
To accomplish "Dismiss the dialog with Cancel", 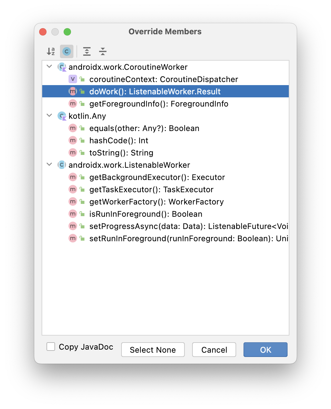I will [x=214, y=350].
